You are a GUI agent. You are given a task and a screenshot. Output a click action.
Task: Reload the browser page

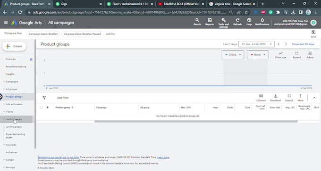tap(20, 12)
